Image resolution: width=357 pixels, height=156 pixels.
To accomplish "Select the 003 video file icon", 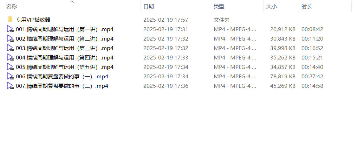I will pyautogui.click(x=10, y=48).
